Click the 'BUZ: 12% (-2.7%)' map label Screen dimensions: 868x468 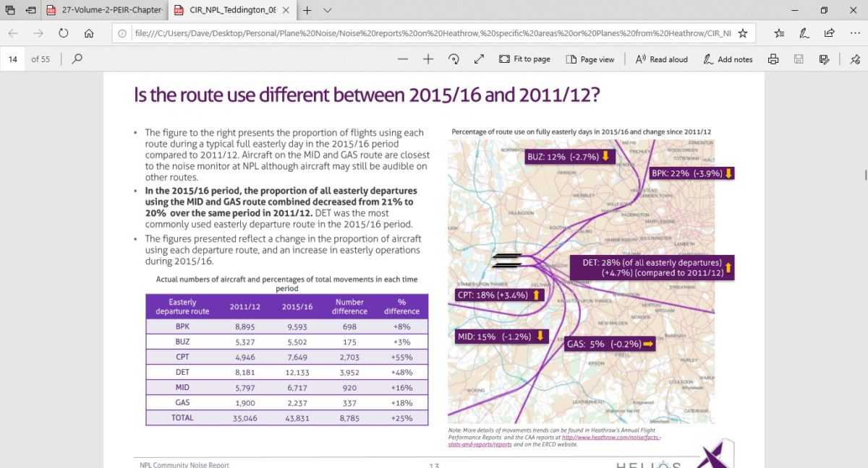(569, 157)
